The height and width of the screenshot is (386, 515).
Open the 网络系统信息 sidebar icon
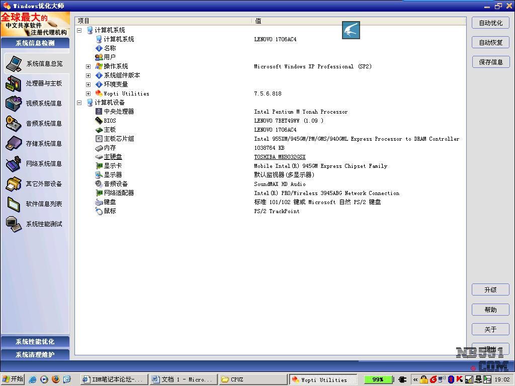pos(14,164)
